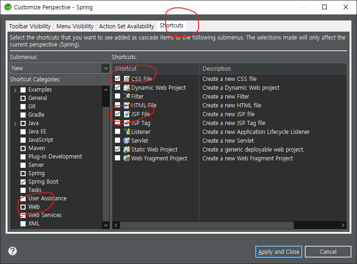Uncheck the Static Web Project checkbox
This screenshot has width=357, height=264.
pos(117,149)
